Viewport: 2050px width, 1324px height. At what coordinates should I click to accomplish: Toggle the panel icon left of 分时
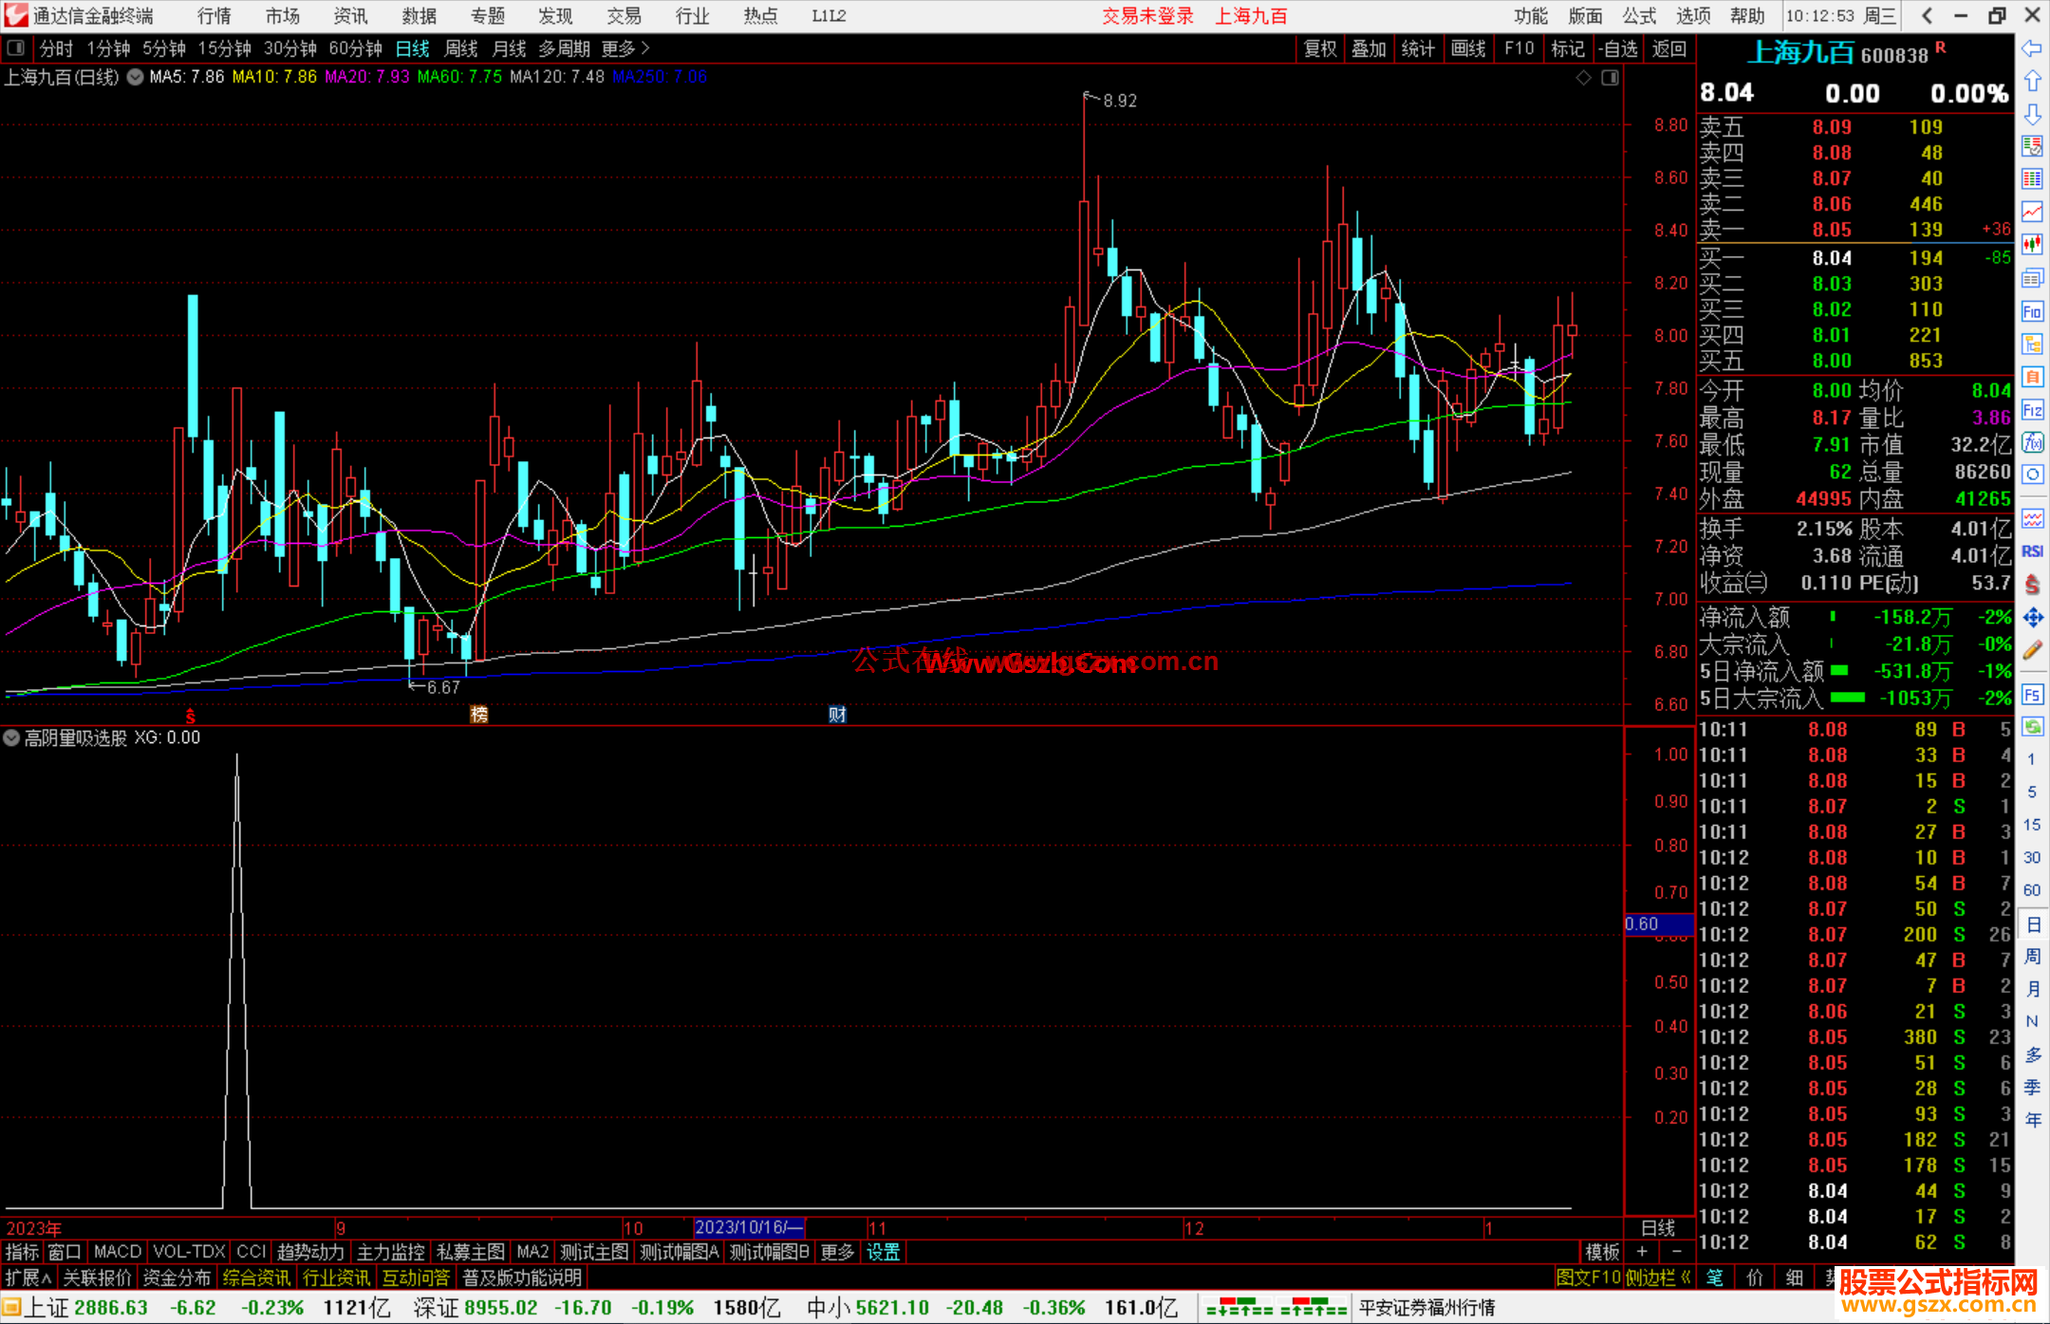(x=16, y=47)
